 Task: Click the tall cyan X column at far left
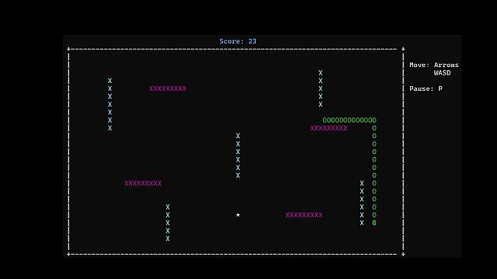[110, 104]
